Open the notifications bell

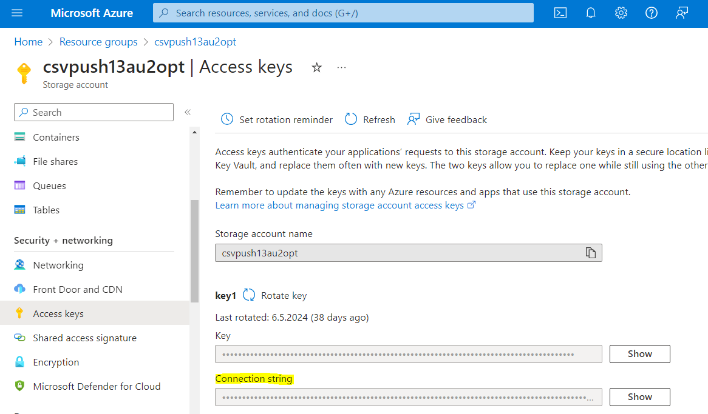[x=591, y=13]
